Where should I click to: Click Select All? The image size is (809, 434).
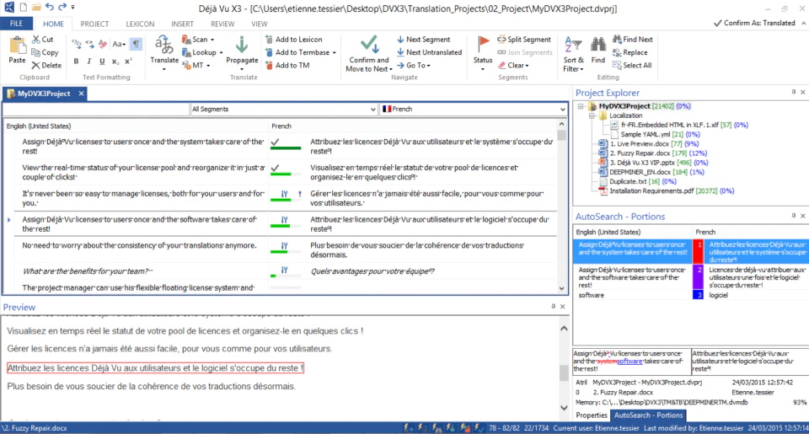pyautogui.click(x=632, y=65)
